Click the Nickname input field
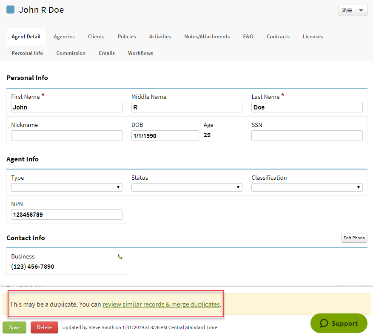Viewport: 373px width, 336px height. (x=66, y=135)
